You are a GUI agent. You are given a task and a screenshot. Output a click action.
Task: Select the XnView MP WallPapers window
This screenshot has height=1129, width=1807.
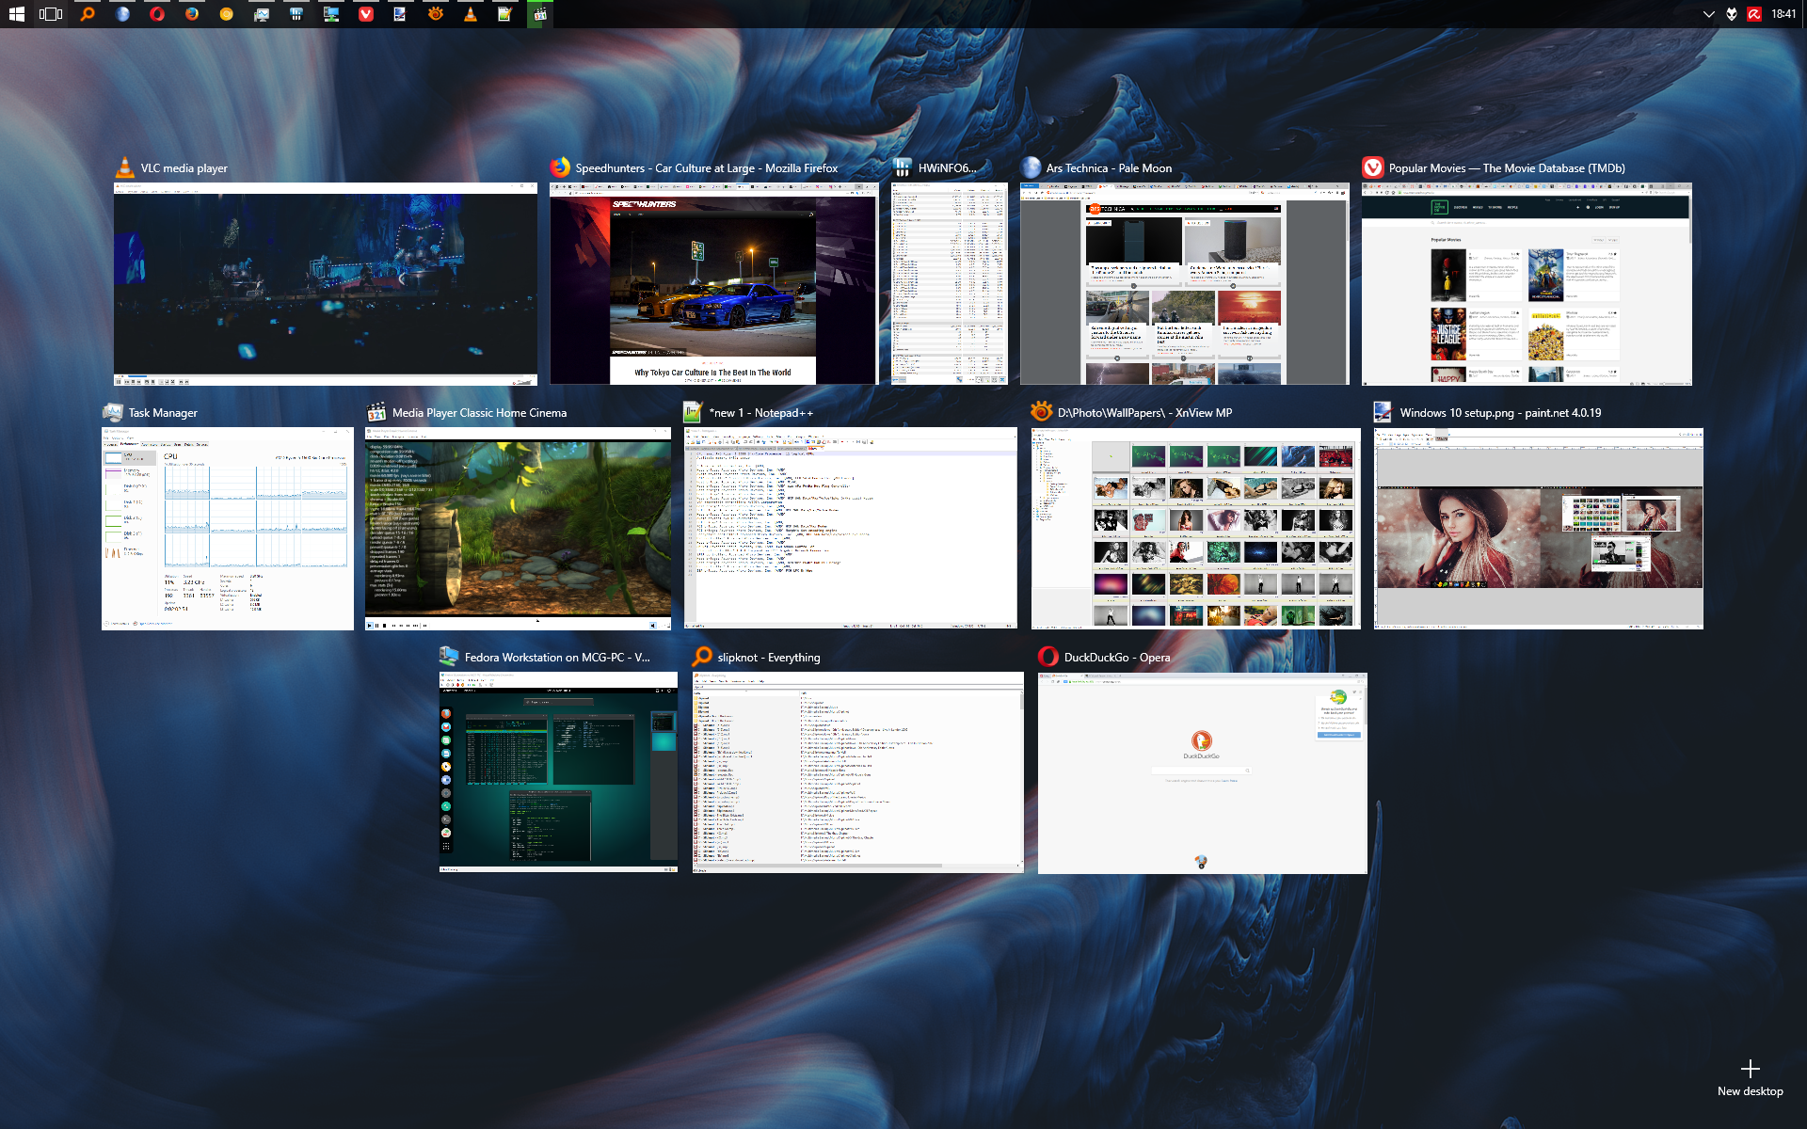(1195, 529)
